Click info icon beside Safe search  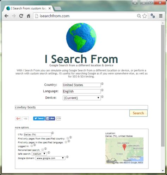pyautogui.click(x=49, y=153)
